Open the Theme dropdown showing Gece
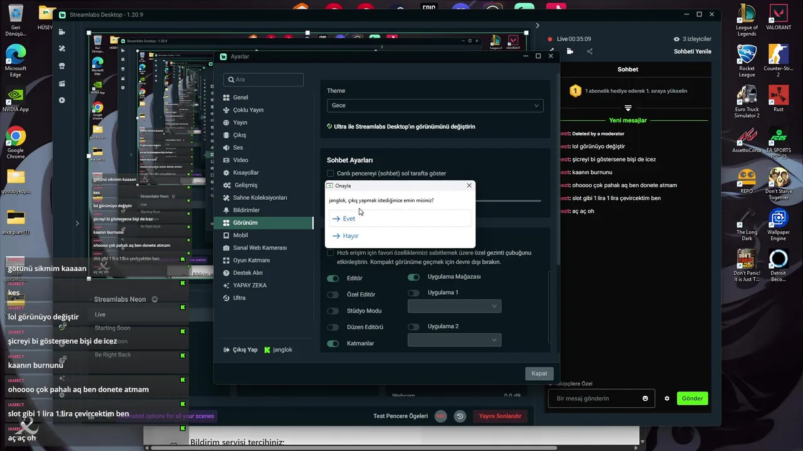Screen dimensions: 803x451 (x=435, y=105)
